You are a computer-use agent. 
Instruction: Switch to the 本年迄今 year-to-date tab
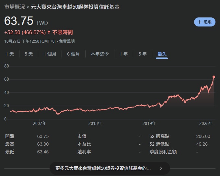pos(99,54)
